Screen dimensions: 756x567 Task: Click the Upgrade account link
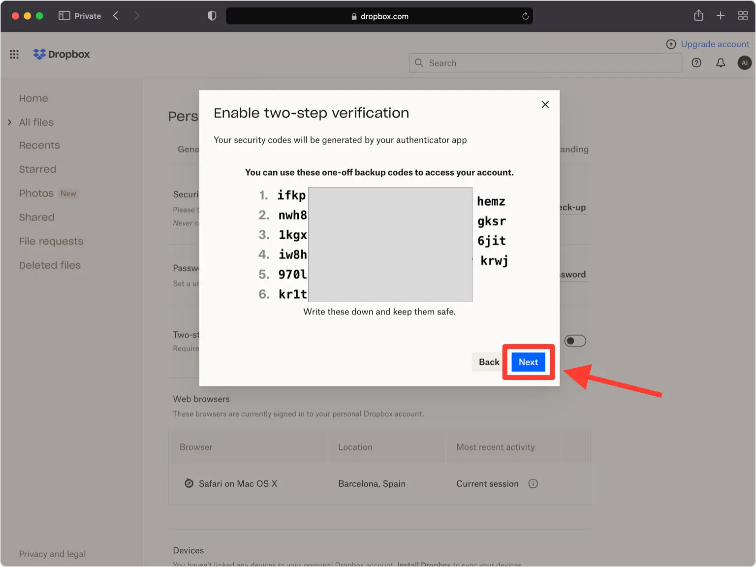pos(715,44)
